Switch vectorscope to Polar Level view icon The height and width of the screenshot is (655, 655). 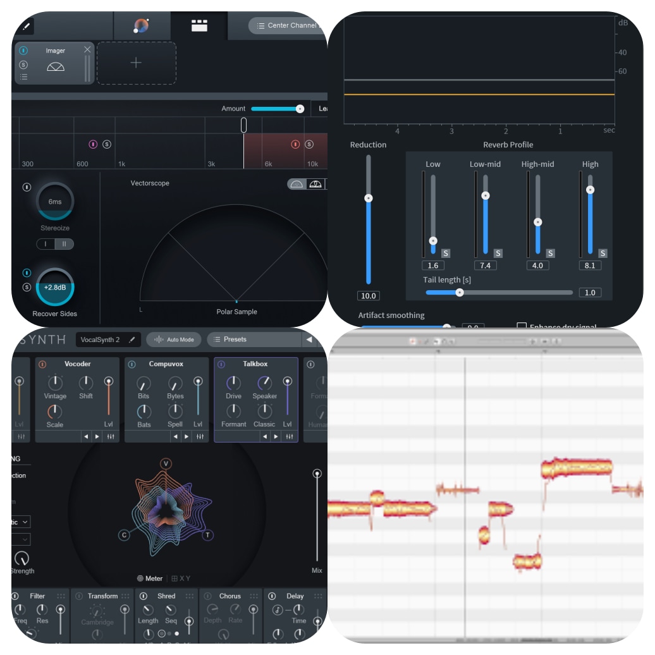click(x=315, y=184)
